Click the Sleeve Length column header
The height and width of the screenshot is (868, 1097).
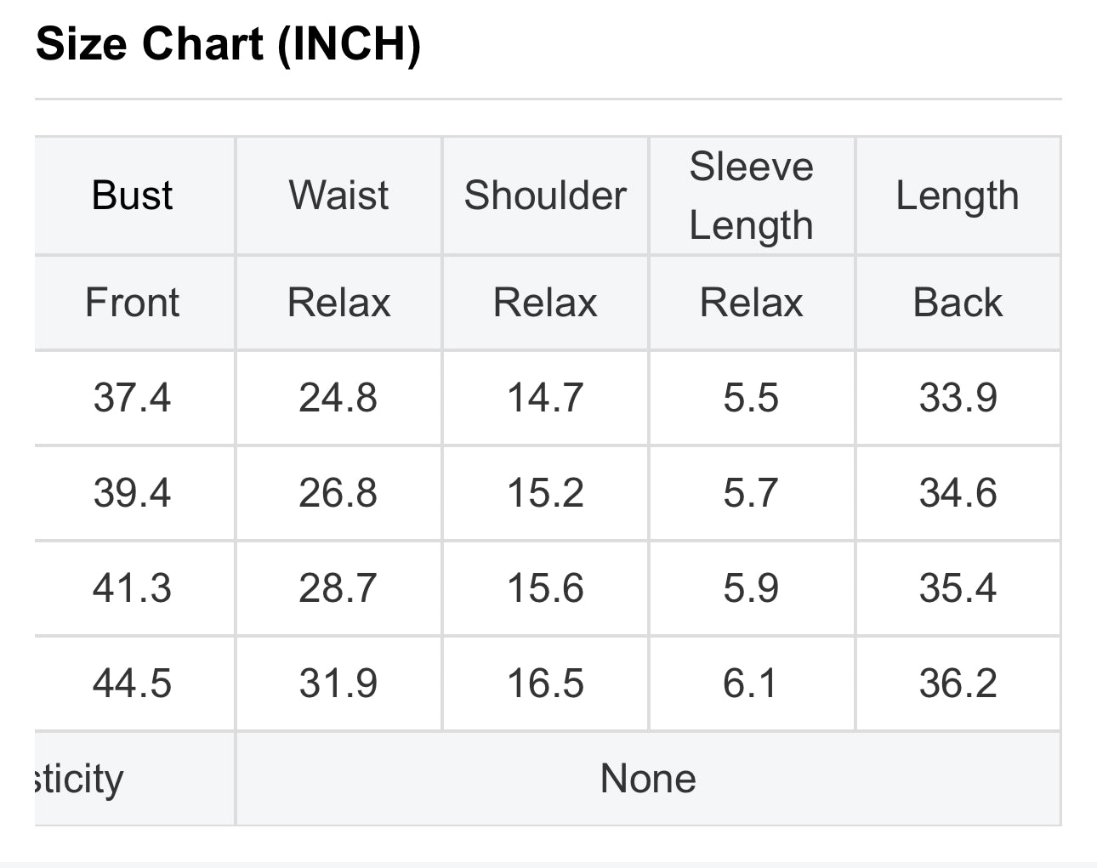click(x=751, y=196)
